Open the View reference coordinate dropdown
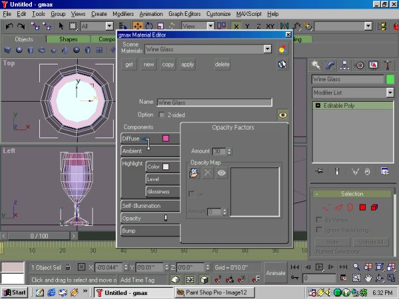 tap(210, 26)
